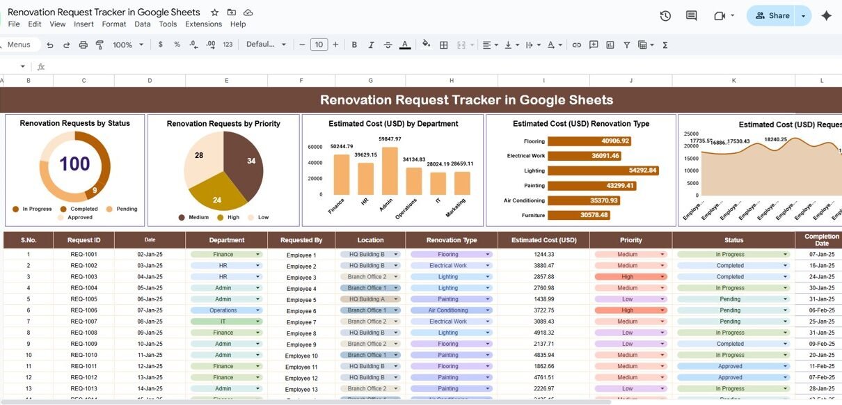Click the Gemini sparkle icon
Screen dimensions: 842x405
[826, 16]
